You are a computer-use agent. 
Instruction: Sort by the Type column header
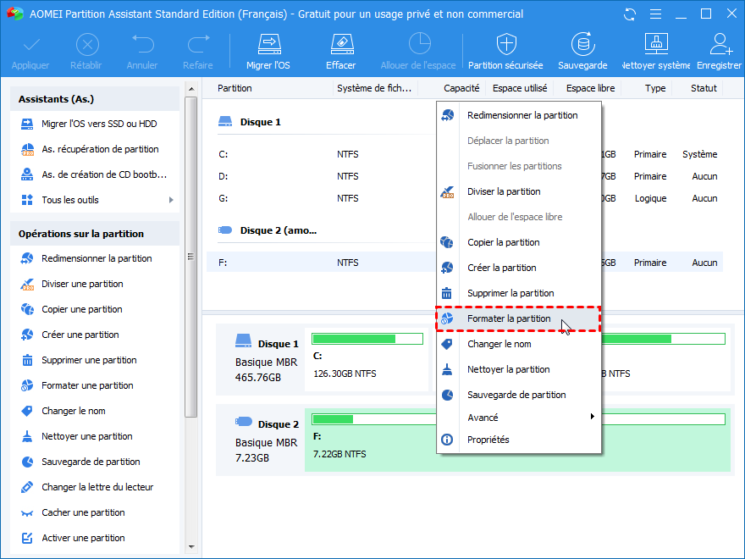(x=654, y=88)
